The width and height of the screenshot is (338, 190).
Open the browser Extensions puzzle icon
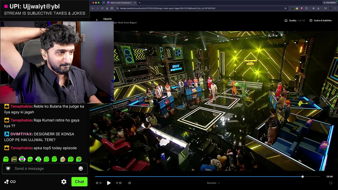point(307,8)
